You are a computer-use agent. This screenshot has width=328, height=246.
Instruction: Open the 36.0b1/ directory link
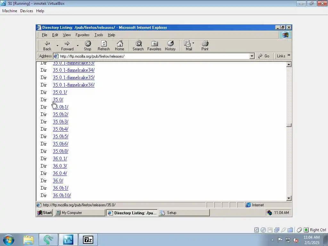click(61, 188)
